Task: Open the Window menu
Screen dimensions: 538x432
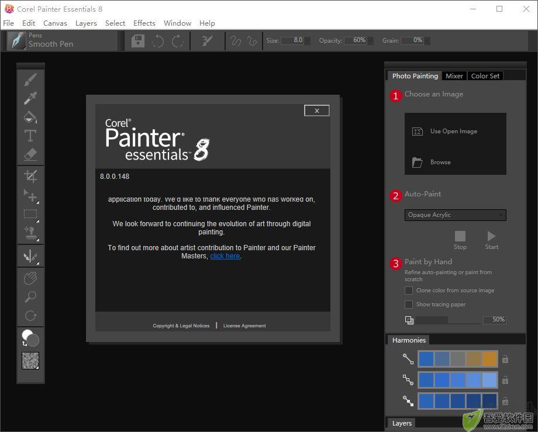Action: click(x=177, y=23)
